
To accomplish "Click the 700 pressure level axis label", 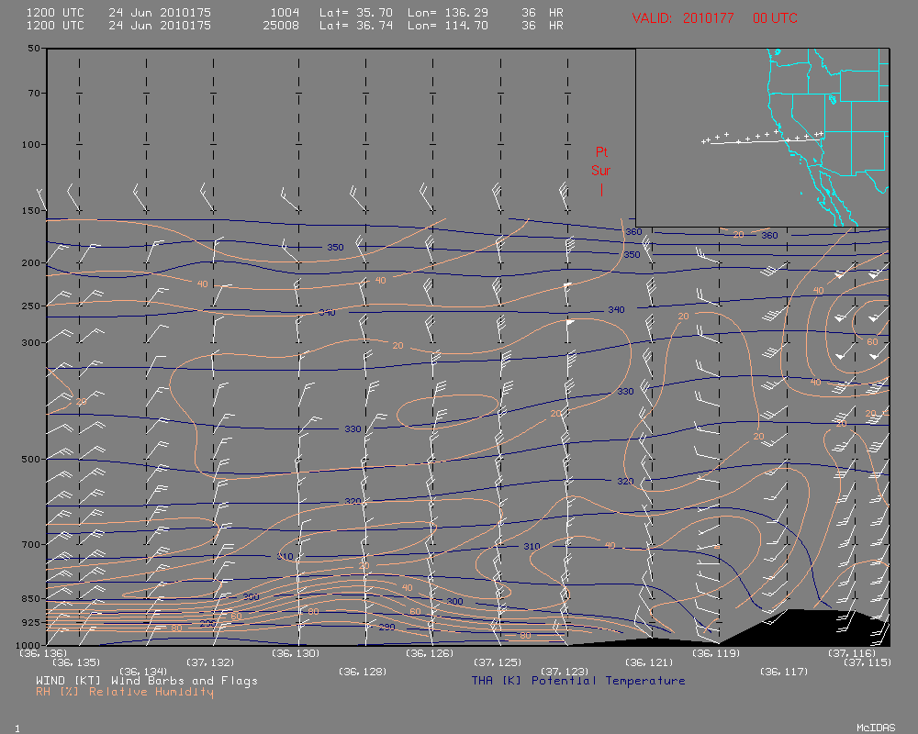I will click(31, 545).
